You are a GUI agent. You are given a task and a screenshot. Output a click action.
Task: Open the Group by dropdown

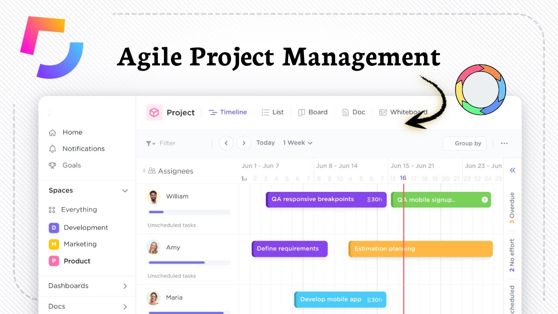(464, 143)
